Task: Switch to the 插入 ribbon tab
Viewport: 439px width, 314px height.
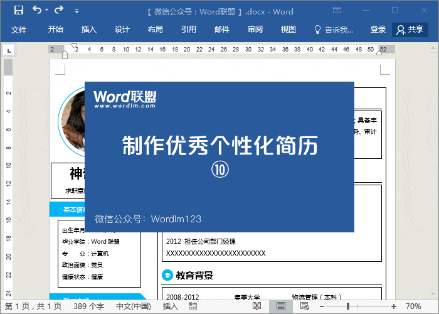Action: pos(89,30)
